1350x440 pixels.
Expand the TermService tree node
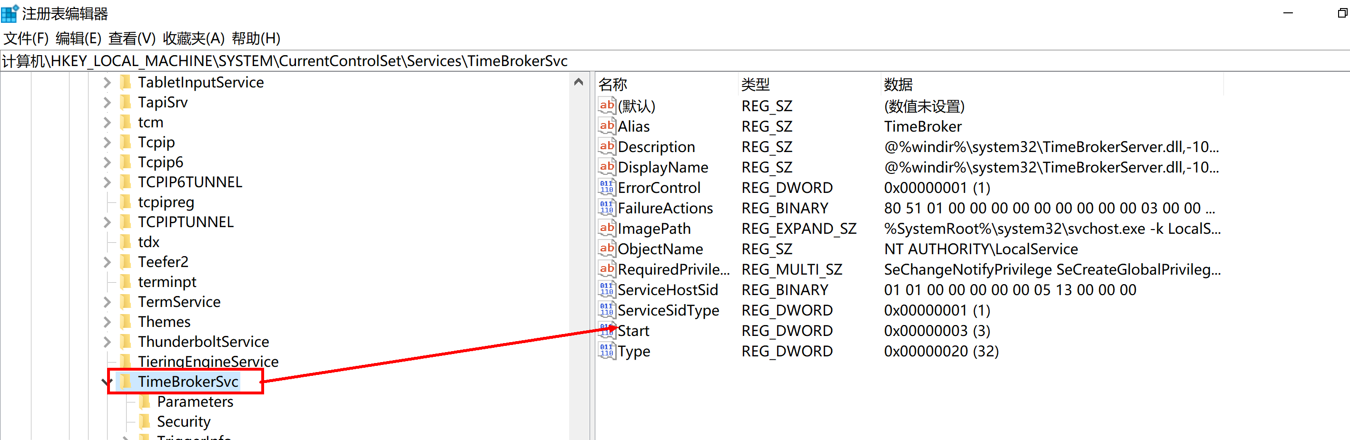(x=107, y=302)
